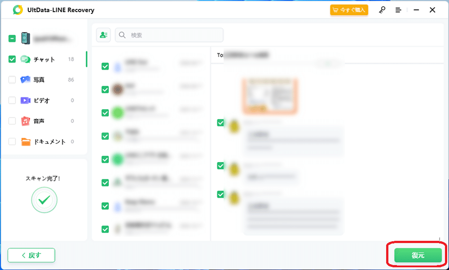Click the scan complete checkmark icon

[44, 200]
